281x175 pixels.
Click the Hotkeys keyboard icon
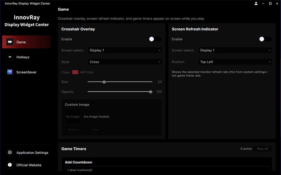pos(10,57)
